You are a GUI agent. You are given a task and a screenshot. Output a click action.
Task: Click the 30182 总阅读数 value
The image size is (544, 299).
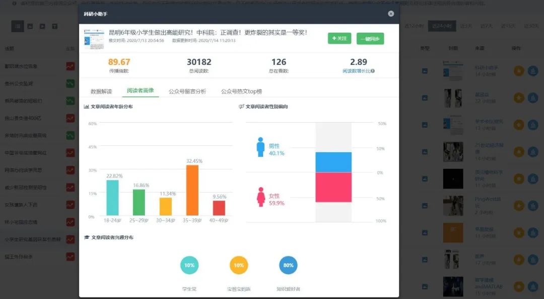tap(199, 62)
